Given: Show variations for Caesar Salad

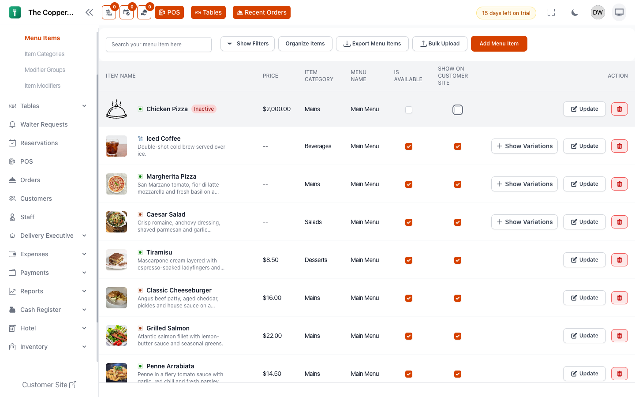Looking at the screenshot, I should pos(524,222).
